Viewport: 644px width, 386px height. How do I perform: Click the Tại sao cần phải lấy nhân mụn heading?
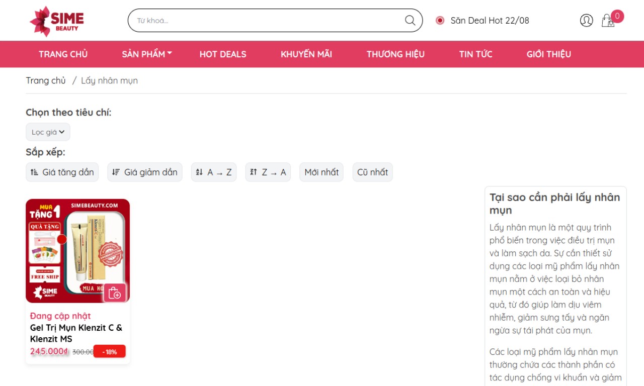tap(555, 204)
